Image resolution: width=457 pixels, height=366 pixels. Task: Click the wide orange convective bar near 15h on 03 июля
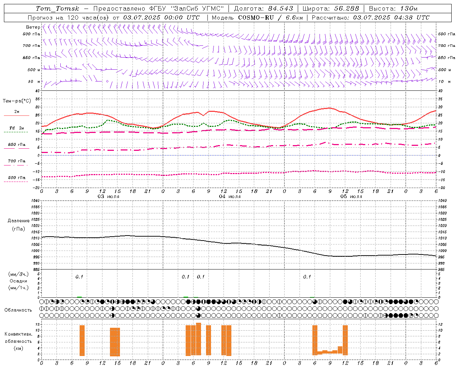point(115,342)
